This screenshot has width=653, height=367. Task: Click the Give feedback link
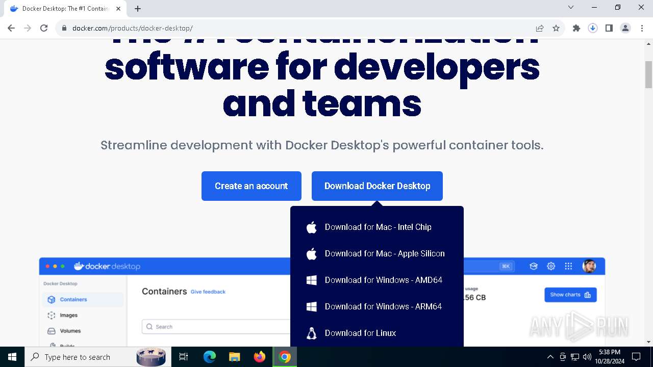pyautogui.click(x=208, y=292)
